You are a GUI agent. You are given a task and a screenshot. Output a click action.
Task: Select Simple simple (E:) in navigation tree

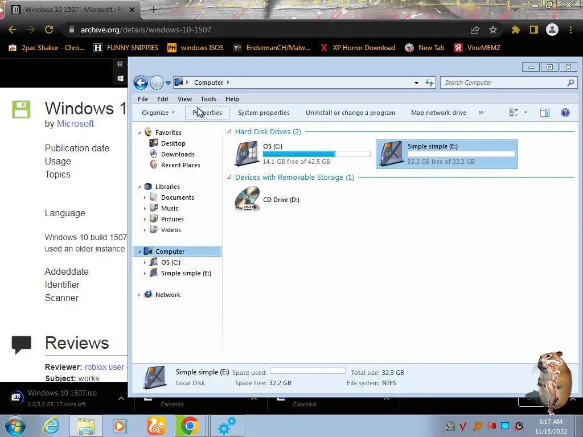[186, 273]
